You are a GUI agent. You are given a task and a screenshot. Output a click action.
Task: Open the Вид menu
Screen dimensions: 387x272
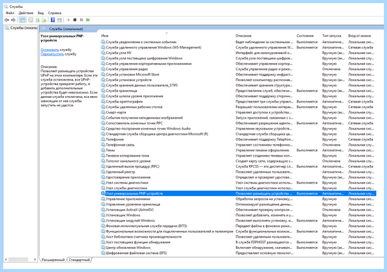coord(41,13)
